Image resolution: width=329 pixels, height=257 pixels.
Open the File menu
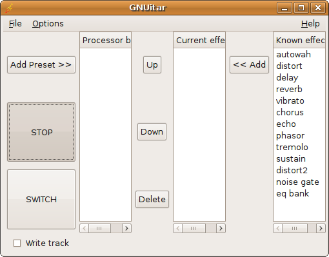coord(15,24)
